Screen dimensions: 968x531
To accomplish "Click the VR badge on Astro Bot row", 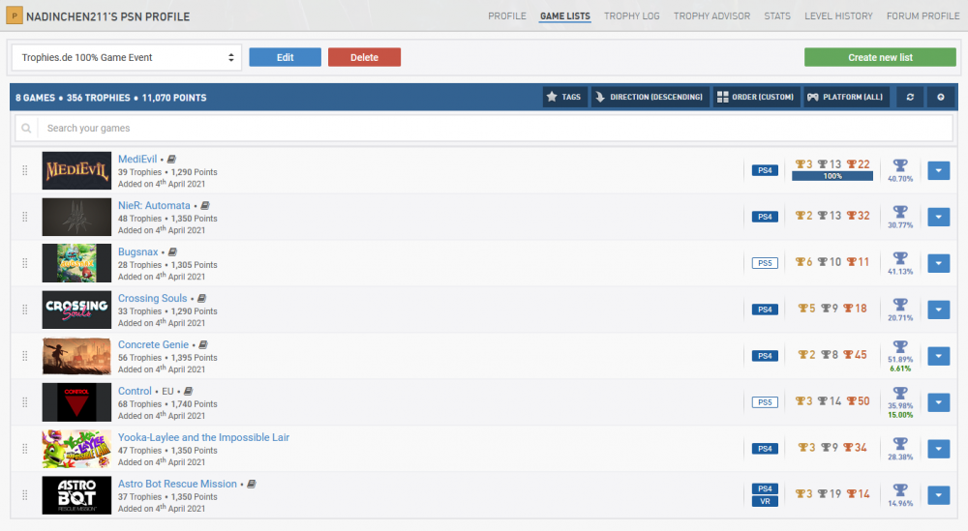I will point(765,501).
